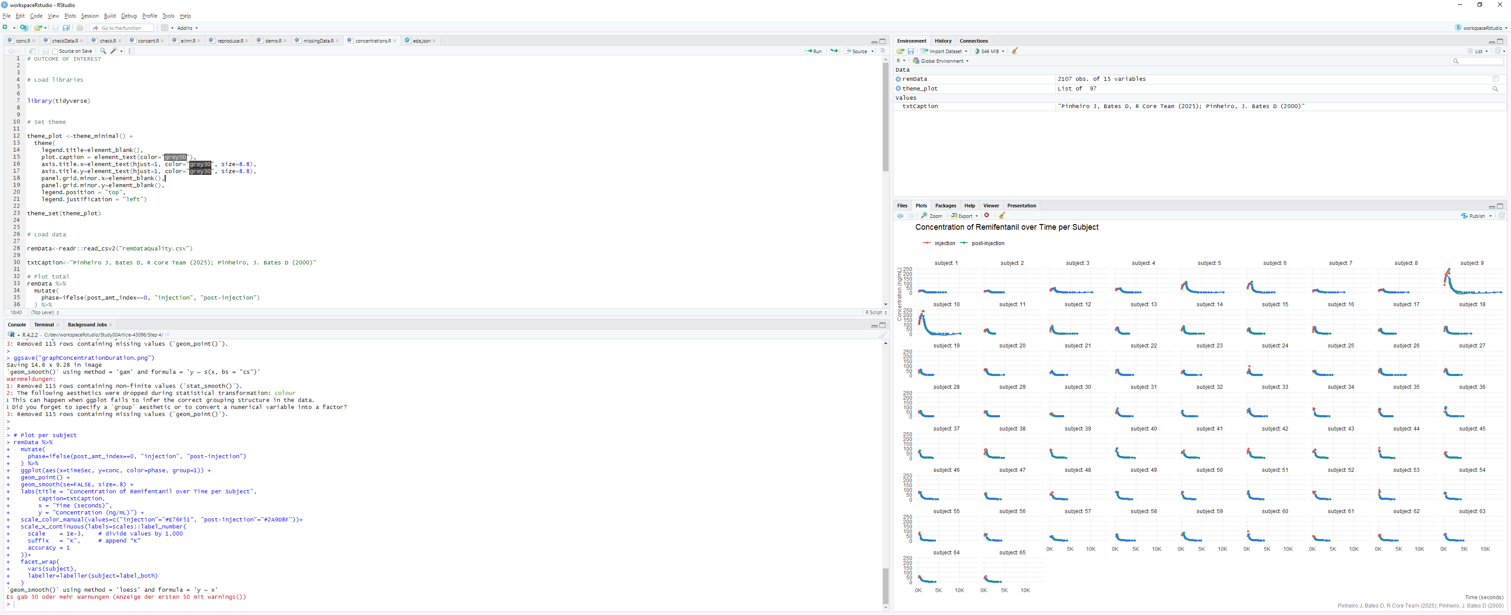
Task: Enable the Source on Save checkbox
Action: [x=55, y=52]
